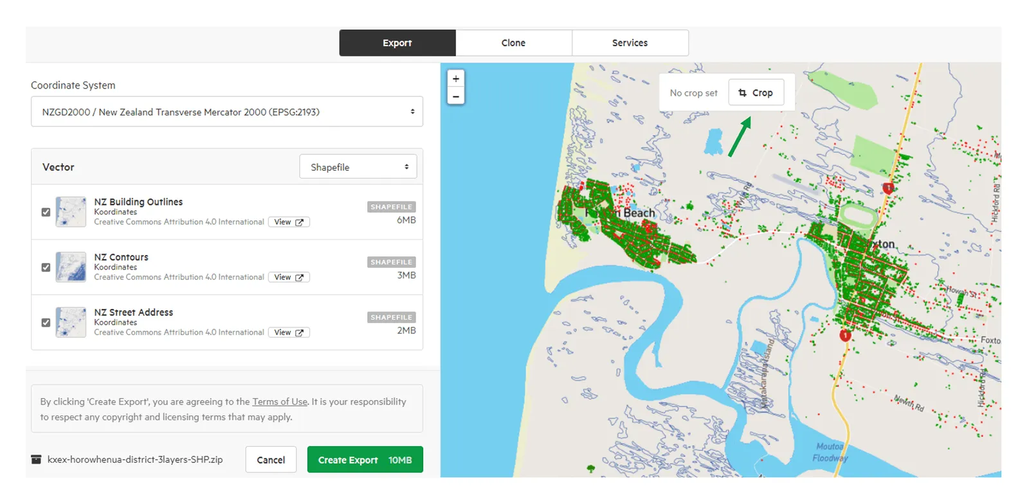Open NZ Contours external View link
Viewport: 1029px width, 504px height.
[289, 277]
